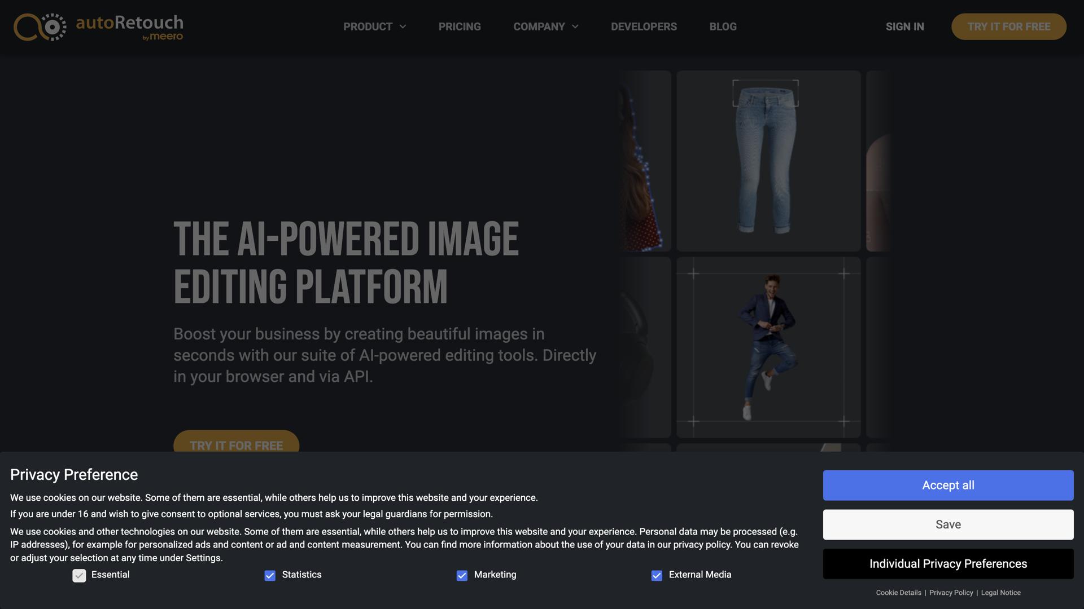Click SIGN IN
The height and width of the screenshot is (609, 1084).
tap(904, 27)
